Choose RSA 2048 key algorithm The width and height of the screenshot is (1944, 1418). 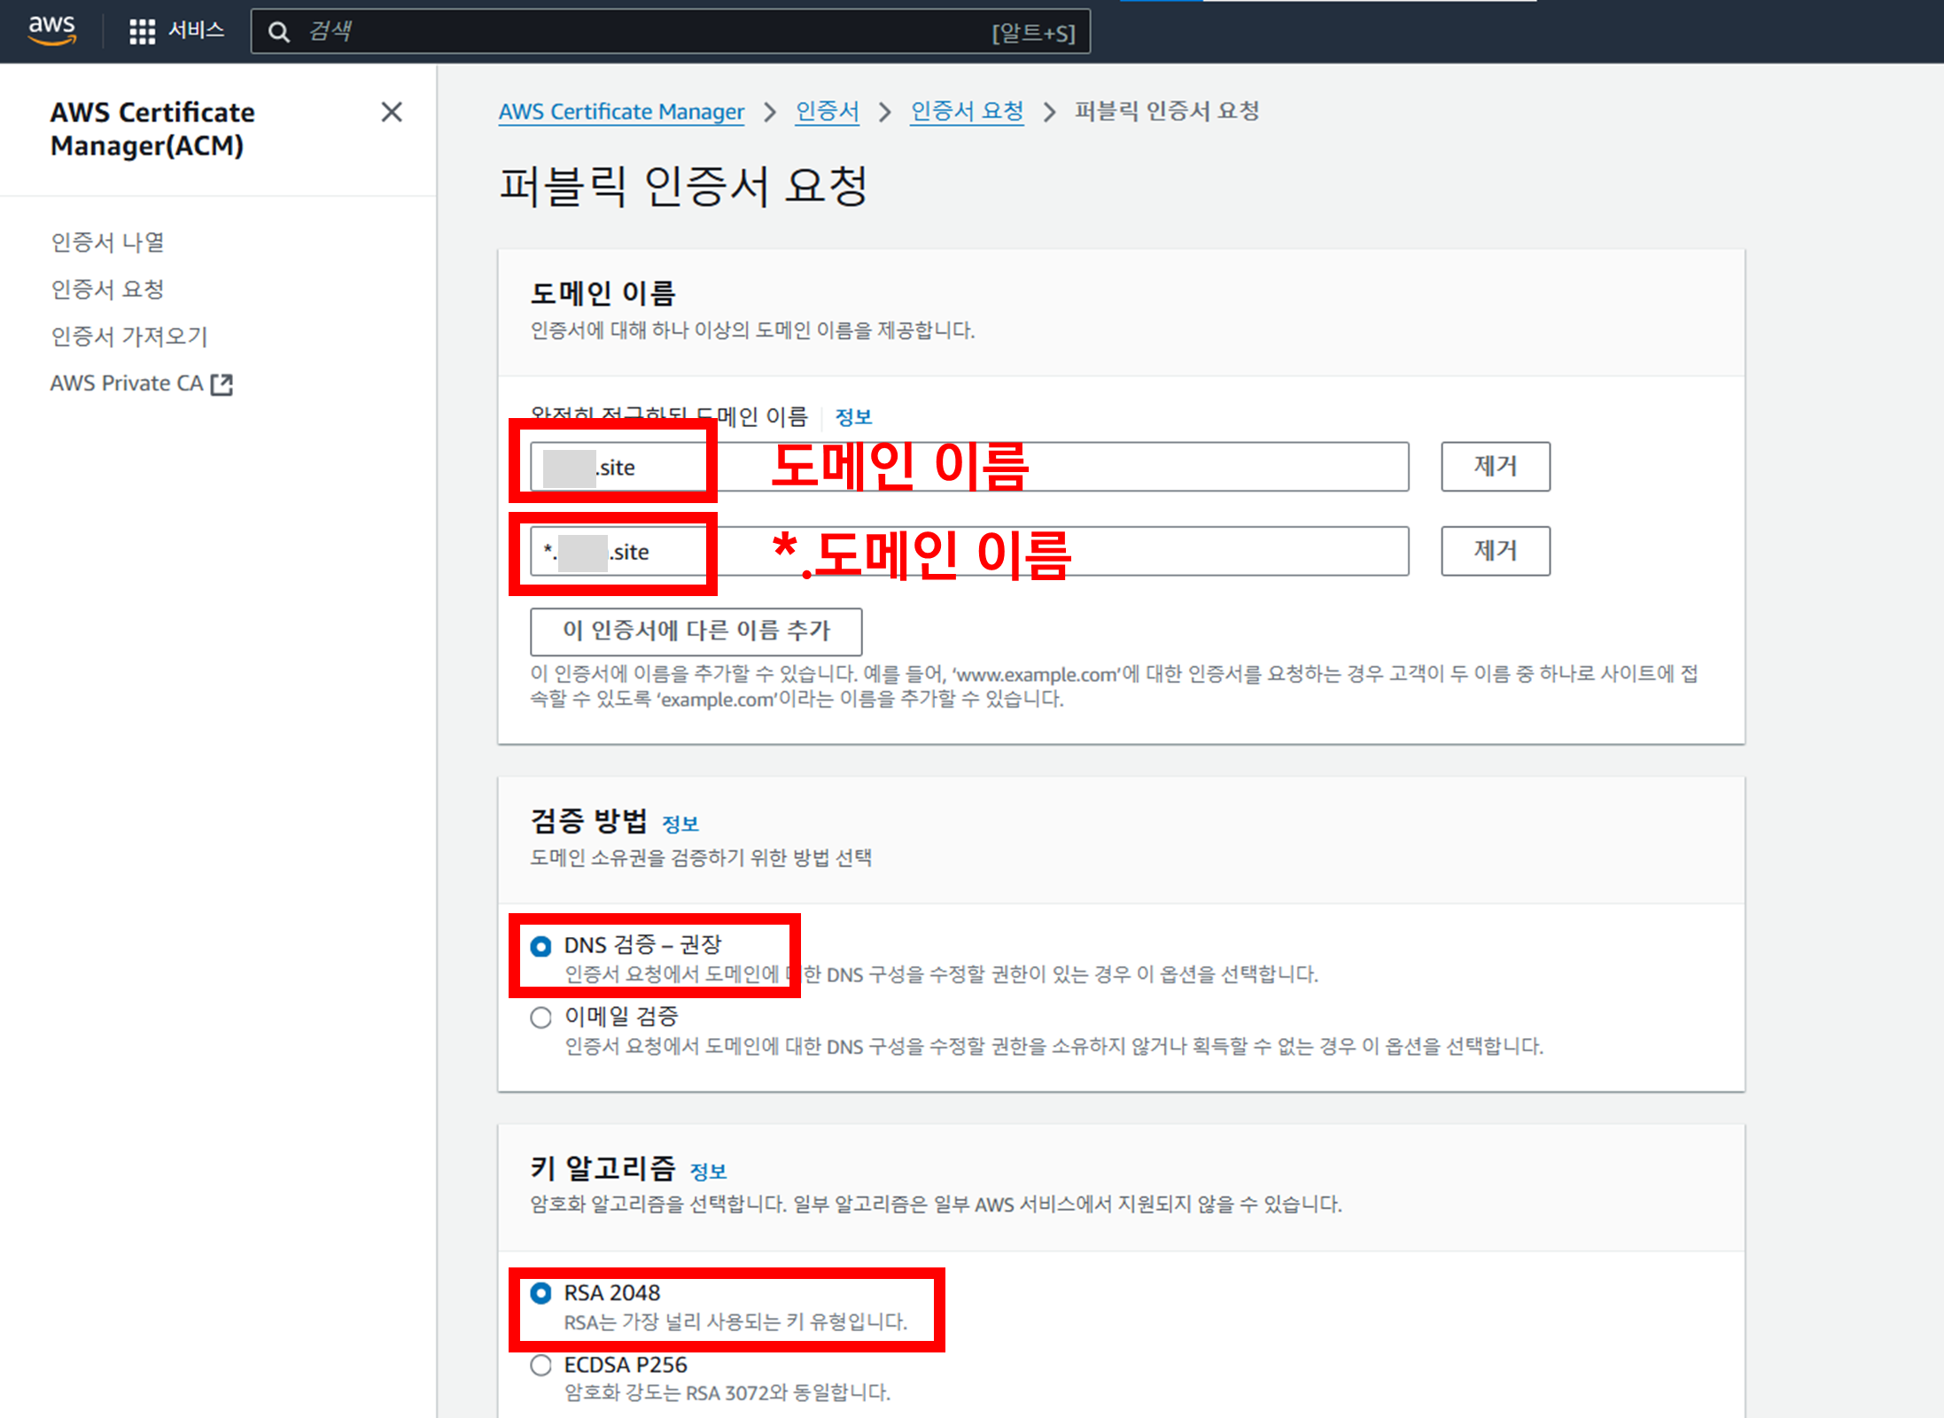[x=540, y=1293]
